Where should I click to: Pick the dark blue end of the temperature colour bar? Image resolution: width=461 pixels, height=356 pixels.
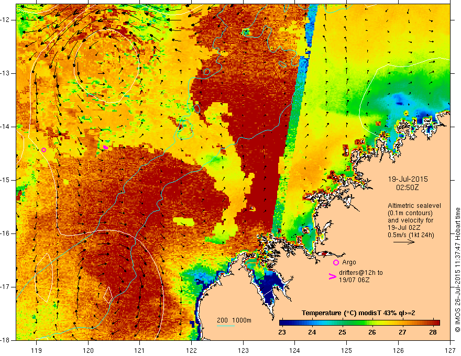click(284, 322)
